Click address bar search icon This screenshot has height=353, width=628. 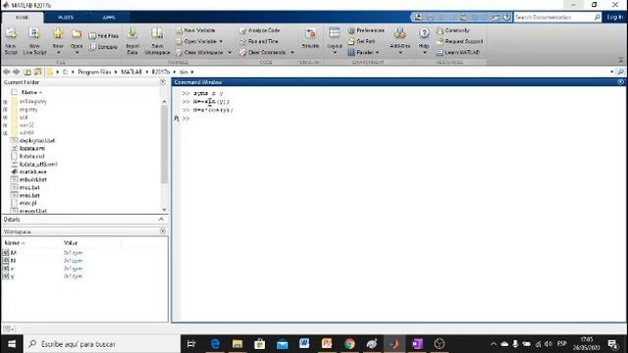click(x=620, y=72)
